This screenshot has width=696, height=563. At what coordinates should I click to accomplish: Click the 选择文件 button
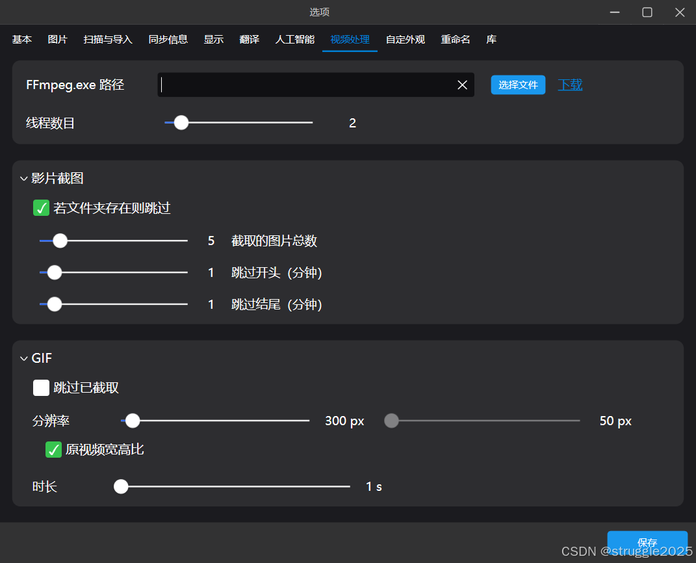pos(518,85)
